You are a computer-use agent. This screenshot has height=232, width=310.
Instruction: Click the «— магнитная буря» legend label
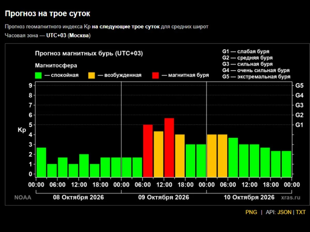[x=185, y=75]
